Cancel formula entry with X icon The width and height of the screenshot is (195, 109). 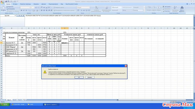tap(19, 16)
